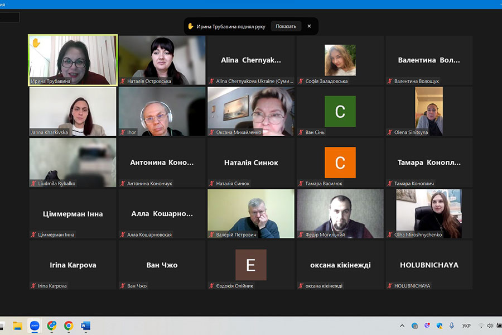Click the muted mic icon beside Валентина Волощук

point(390,81)
